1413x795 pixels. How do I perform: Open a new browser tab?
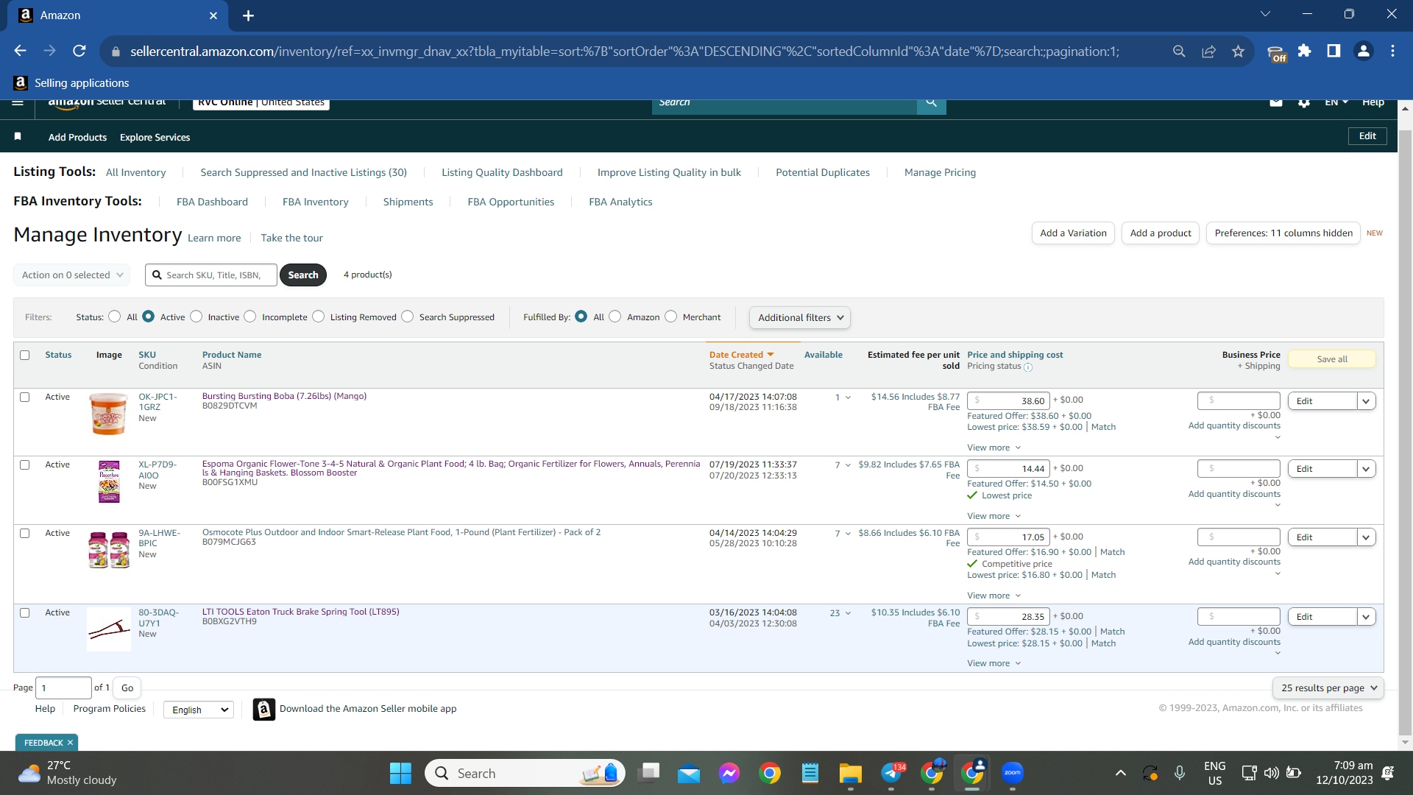click(x=248, y=15)
